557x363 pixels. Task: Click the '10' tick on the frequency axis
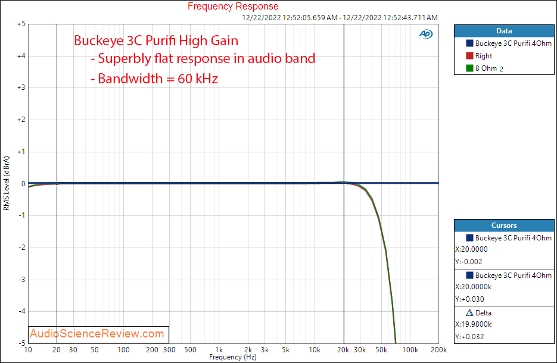click(28, 350)
